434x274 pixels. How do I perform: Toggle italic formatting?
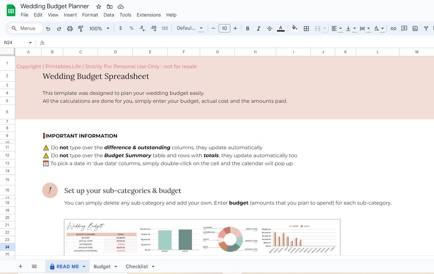258,28
